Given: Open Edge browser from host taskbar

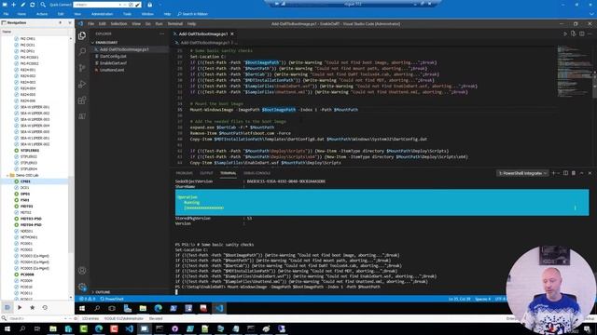Looking at the screenshot, I should 99,328.
